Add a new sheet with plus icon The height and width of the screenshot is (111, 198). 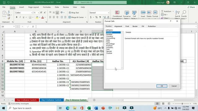[94, 100]
